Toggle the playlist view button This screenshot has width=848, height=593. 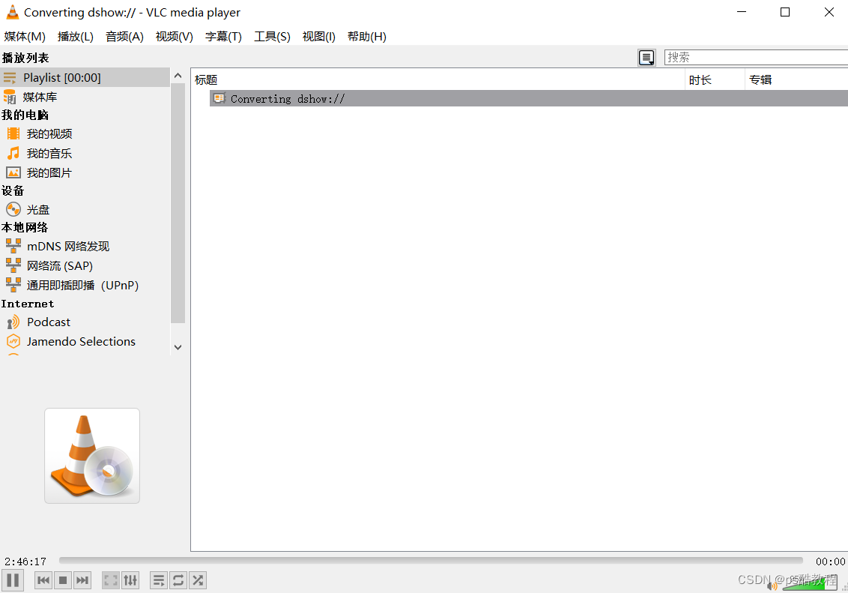point(159,580)
